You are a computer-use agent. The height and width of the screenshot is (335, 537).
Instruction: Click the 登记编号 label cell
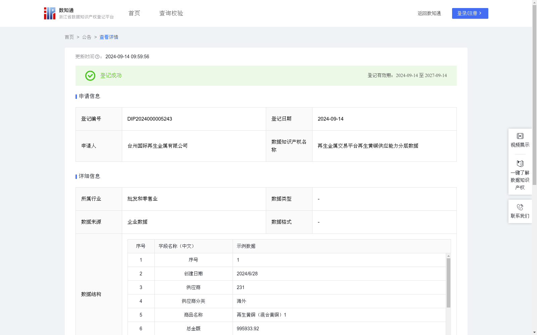99,119
